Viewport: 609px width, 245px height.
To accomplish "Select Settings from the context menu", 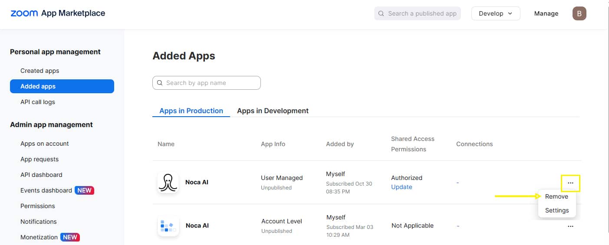I will click(556, 210).
